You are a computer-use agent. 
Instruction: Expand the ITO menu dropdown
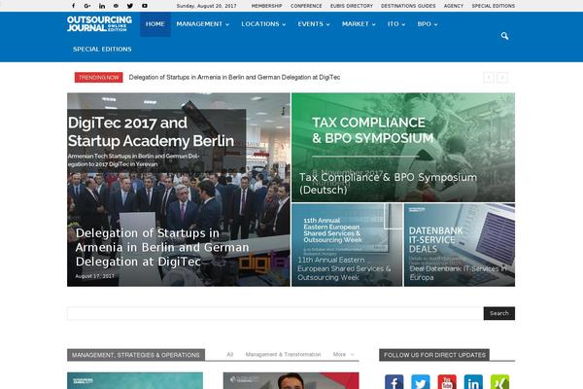(x=396, y=24)
